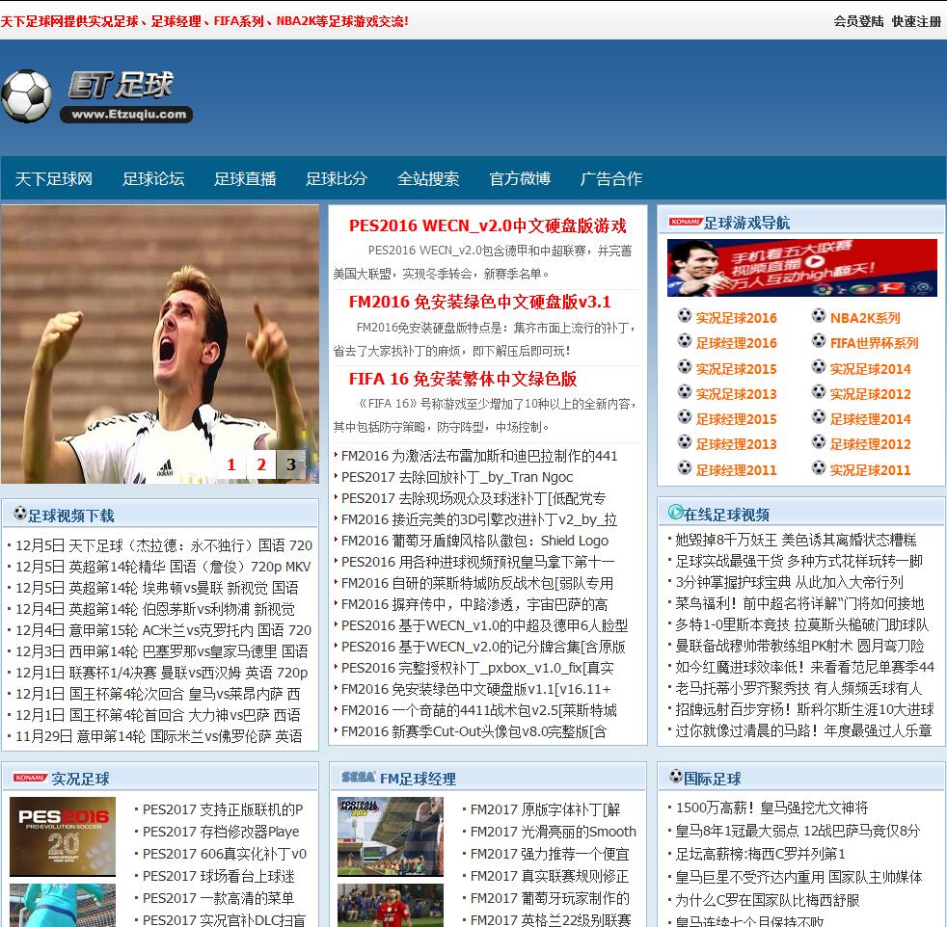947x927 pixels.
Task: Click soccer ball icon beside 实况足球2013
Action: pos(685,392)
